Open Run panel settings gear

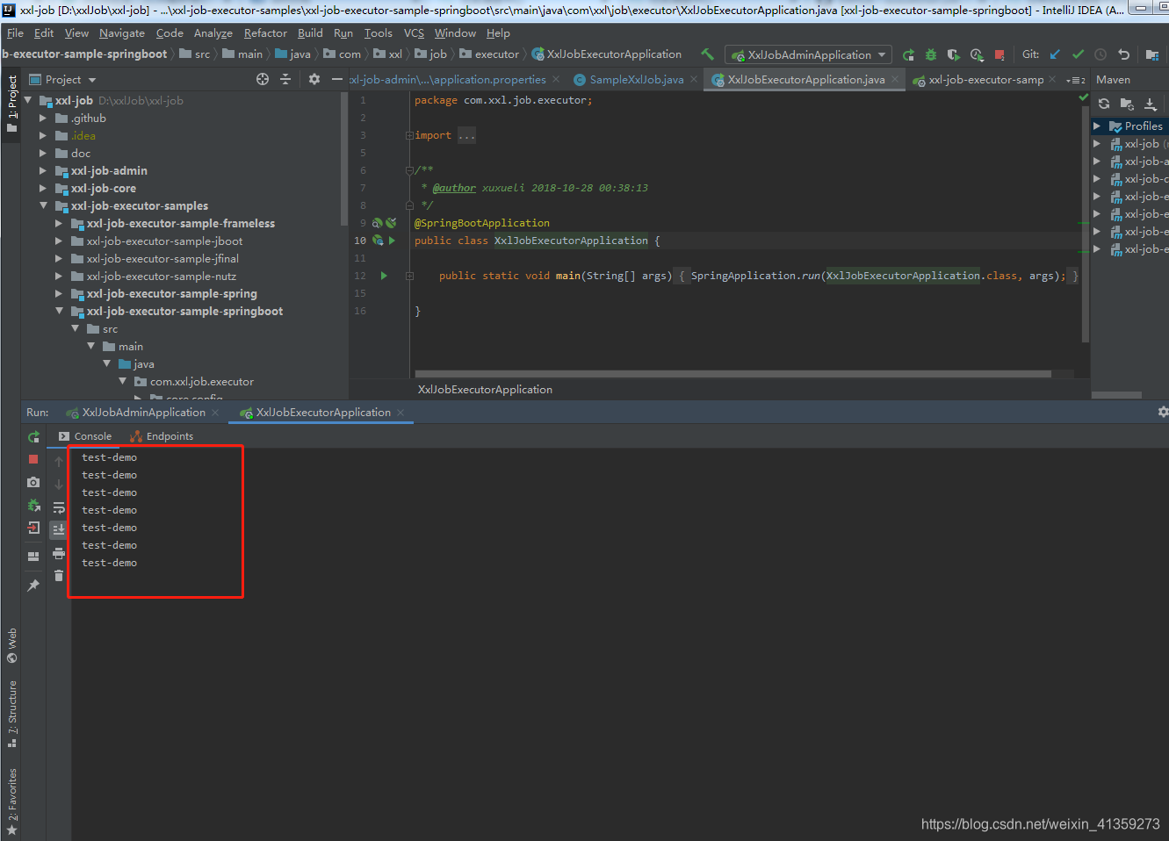pos(1163,412)
